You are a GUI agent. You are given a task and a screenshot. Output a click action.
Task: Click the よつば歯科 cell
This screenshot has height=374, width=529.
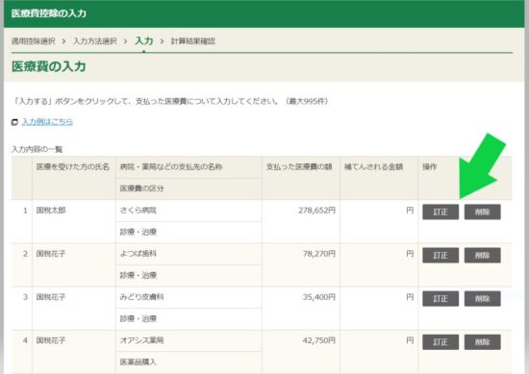pos(189,254)
